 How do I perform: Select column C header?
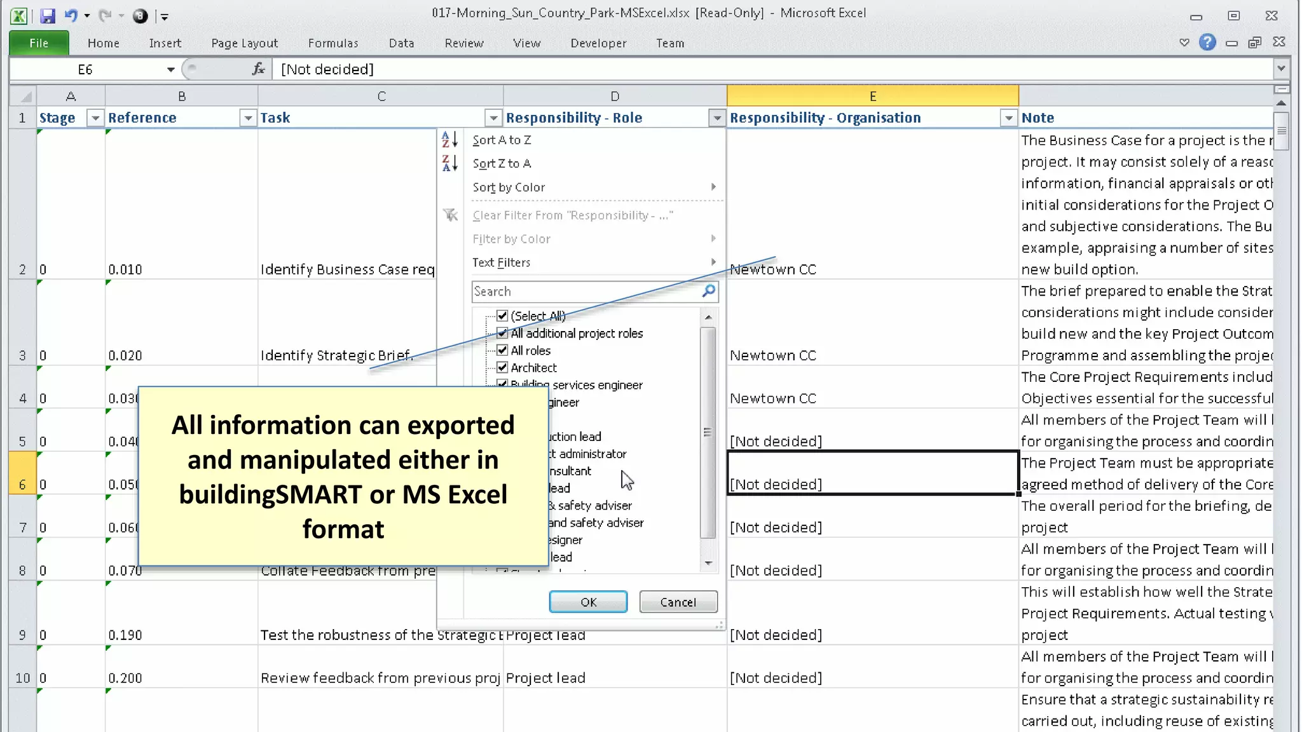point(381,97)
